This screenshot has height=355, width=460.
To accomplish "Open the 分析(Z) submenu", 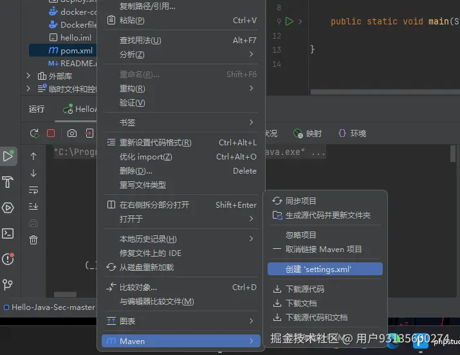I will point(181,54).
